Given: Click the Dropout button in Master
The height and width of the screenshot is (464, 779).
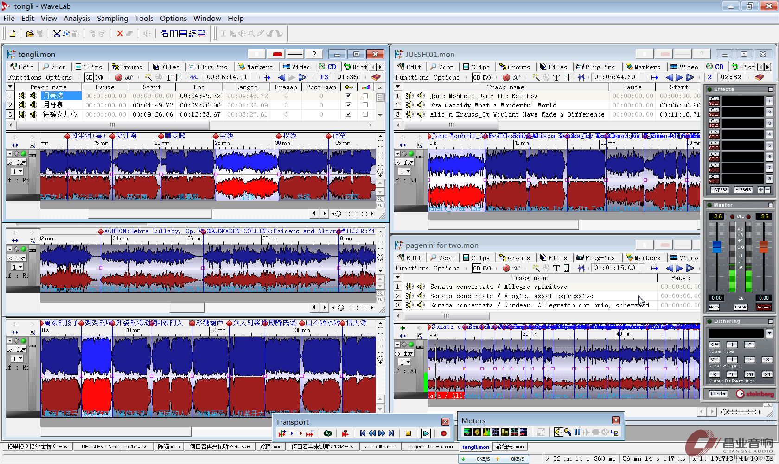Looking at the screenshot, I should pyautogui.click(x=763, y=307).
